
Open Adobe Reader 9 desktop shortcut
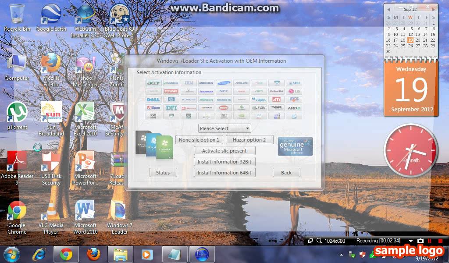point(17,168)
